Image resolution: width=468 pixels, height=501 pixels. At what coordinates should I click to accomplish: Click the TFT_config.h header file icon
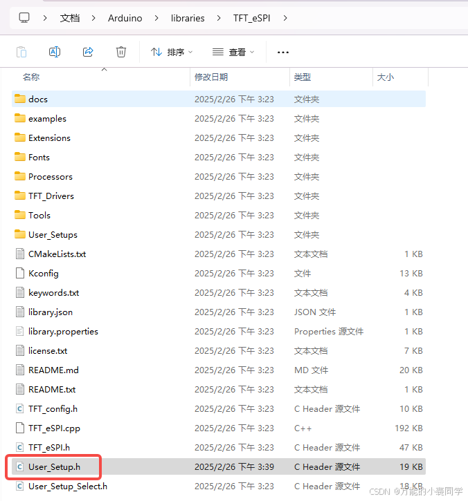pos(20,408)
